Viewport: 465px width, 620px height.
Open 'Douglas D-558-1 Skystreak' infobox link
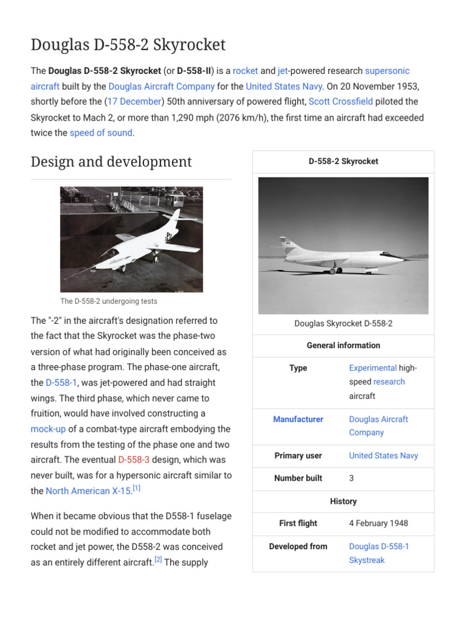(379, 553)
